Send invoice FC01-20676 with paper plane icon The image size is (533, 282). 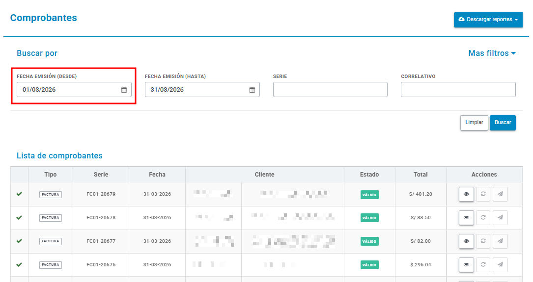click(x=501, y=265)
